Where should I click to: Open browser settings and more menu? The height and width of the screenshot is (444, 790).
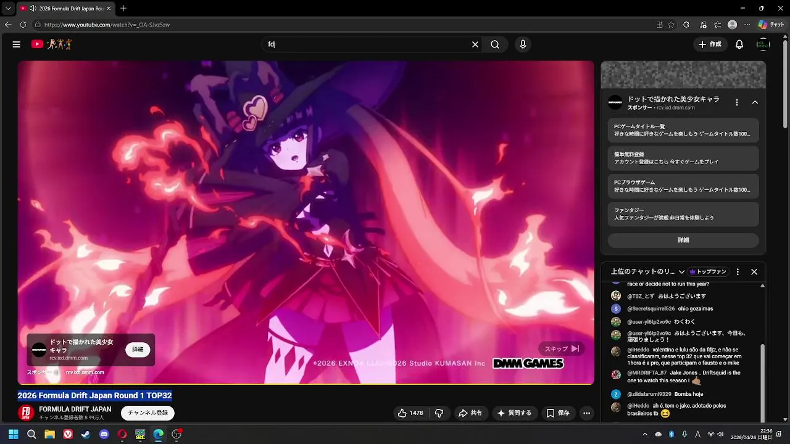747,25
